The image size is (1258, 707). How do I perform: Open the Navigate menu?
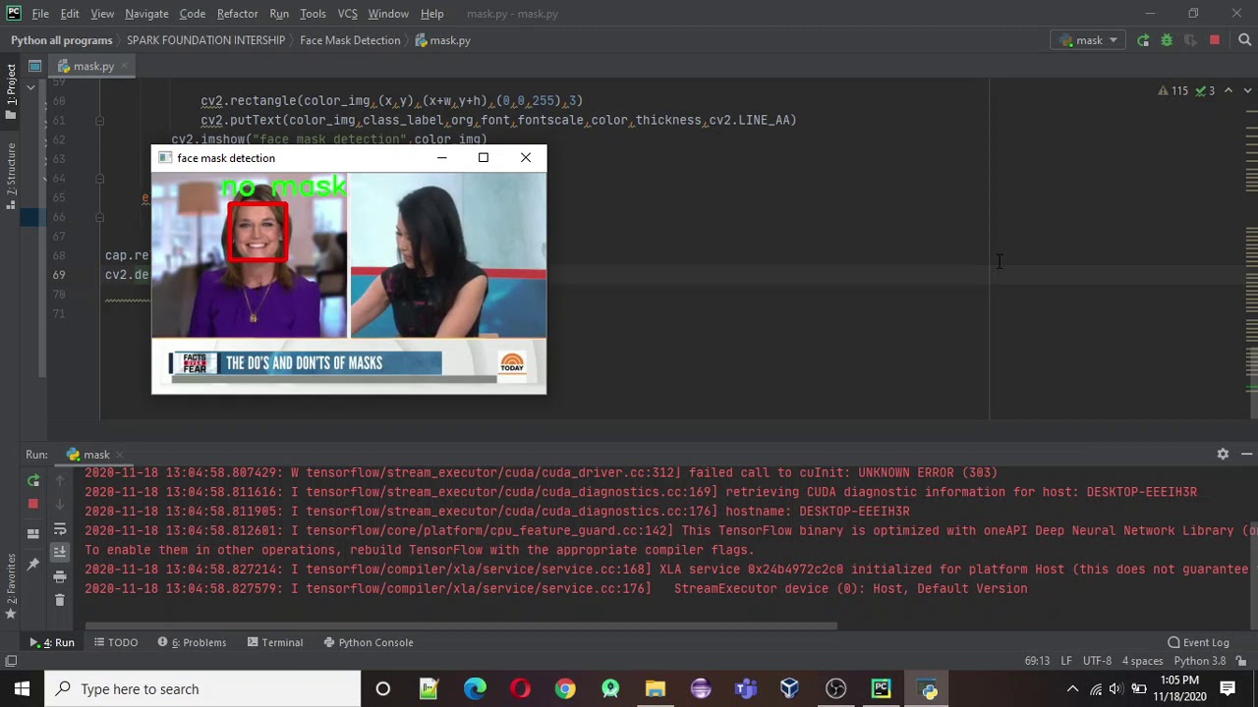pos(146,14)
